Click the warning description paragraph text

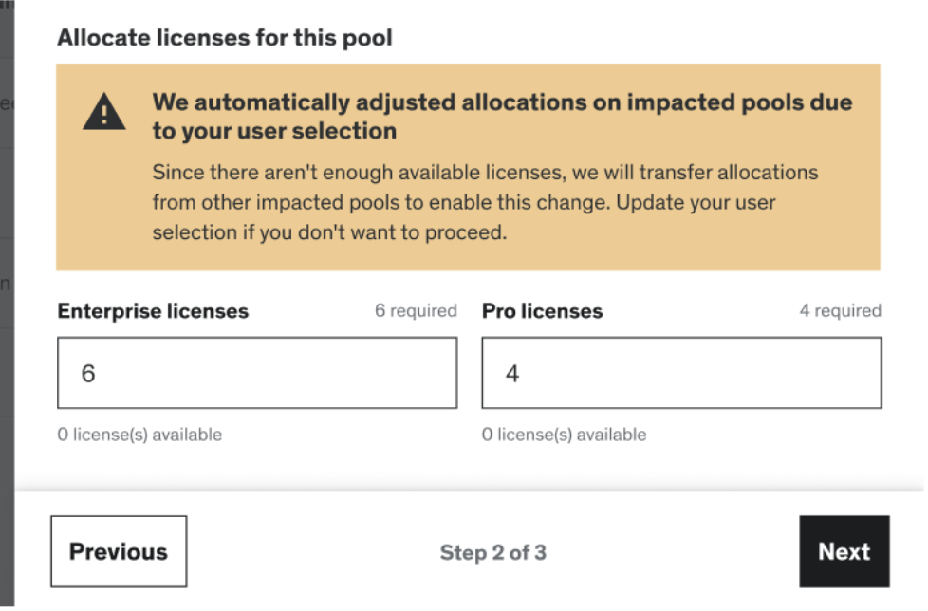click(x=485, y=202)
